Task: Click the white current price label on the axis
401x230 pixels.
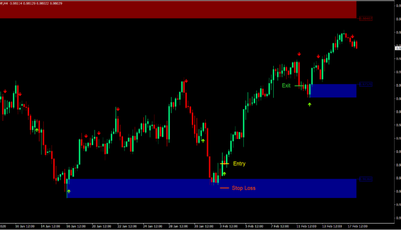Action: pos(398,48)
